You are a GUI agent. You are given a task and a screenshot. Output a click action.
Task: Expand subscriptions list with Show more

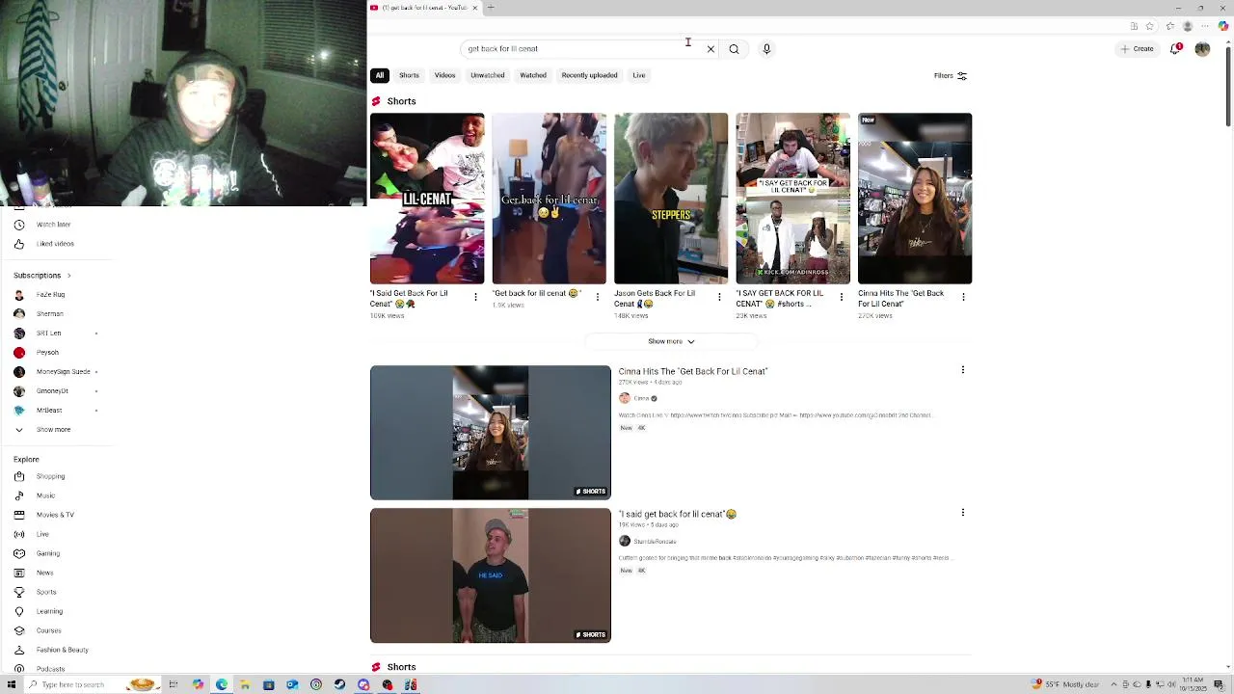(x=55, y=429)
